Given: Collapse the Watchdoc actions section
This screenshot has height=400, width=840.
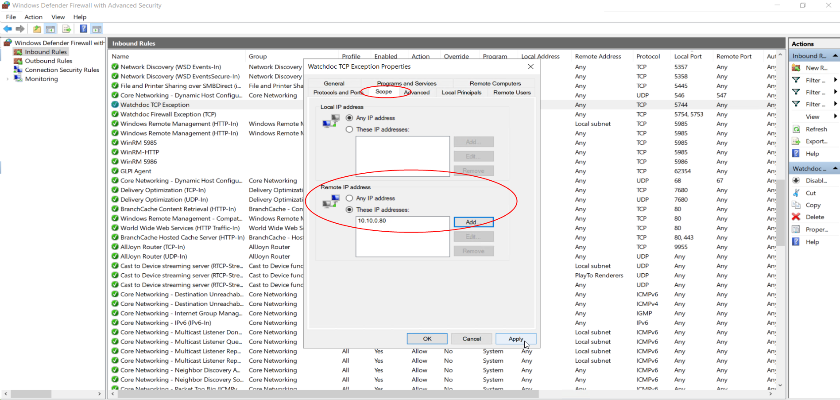Looking at the screenshot, I should pos(835,168).
